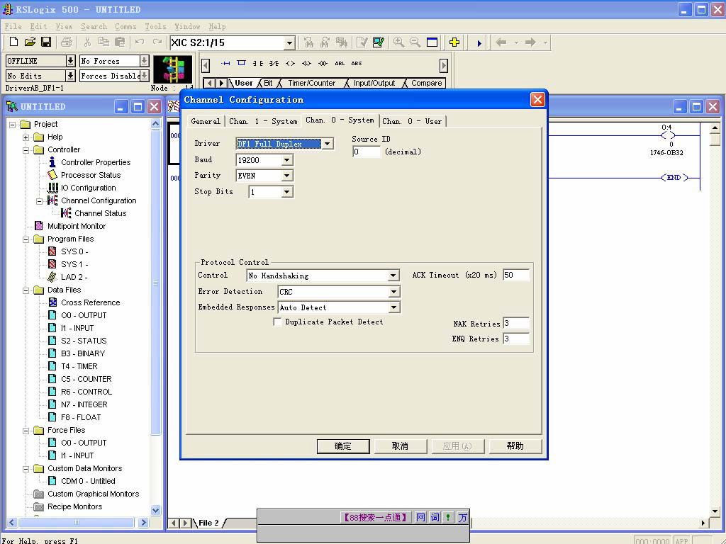Image resolution: width=726 pixels, height=544 pixels.
Task: Select the XIO examine-if-open instruction
Action: 274,63
